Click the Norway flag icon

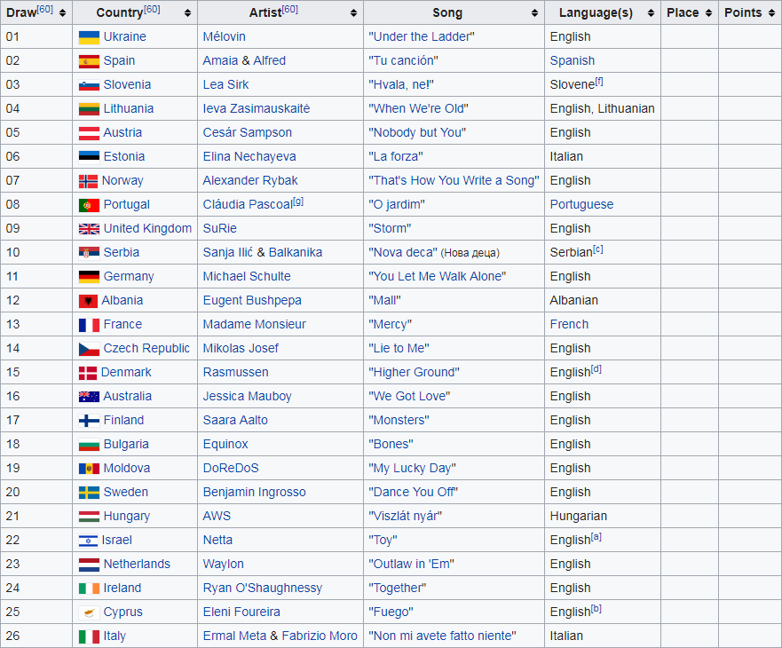(x=88, y=181)
